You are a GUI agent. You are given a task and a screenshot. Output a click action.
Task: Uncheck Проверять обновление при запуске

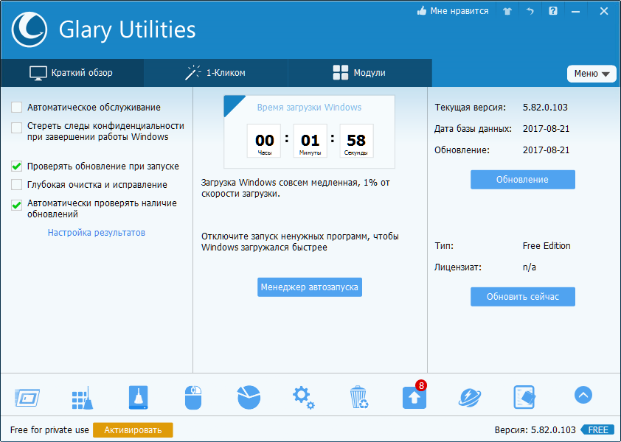[17, 166]
